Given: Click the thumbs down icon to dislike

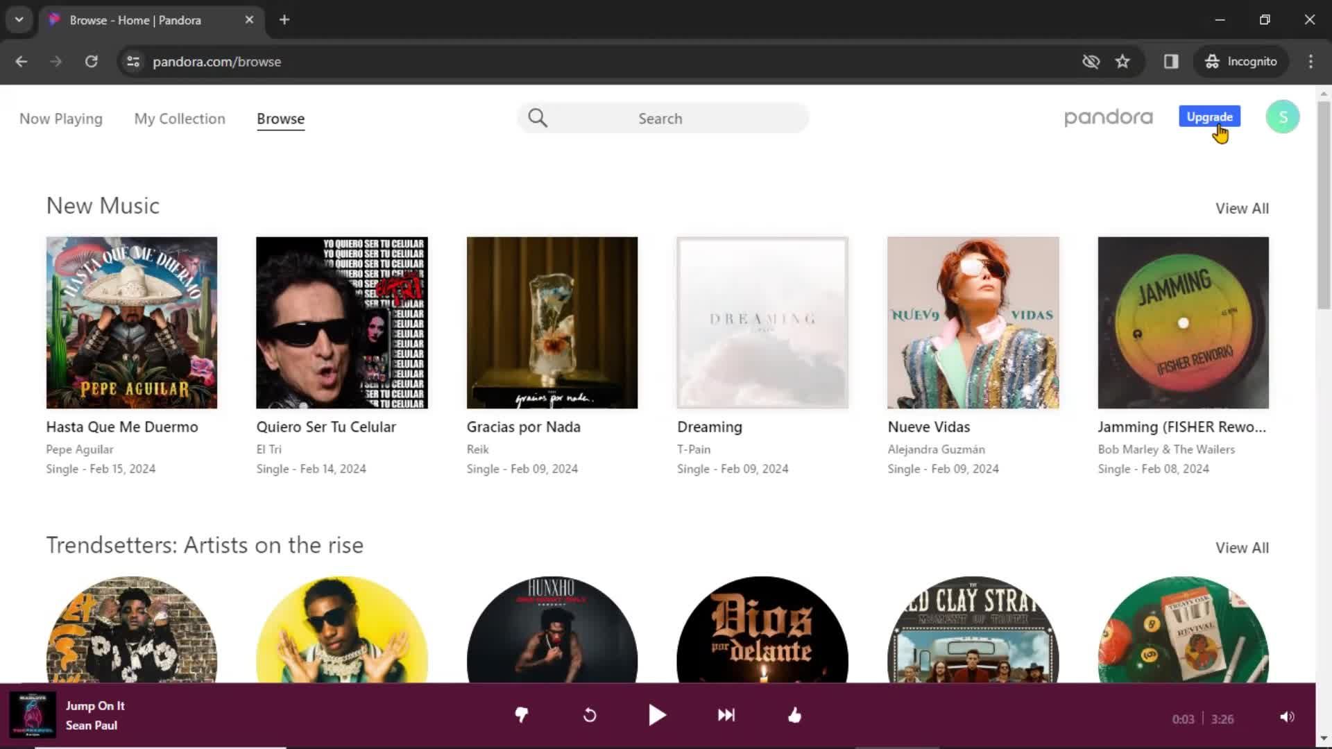Looking at the screenshot, I should coord(522,715).
